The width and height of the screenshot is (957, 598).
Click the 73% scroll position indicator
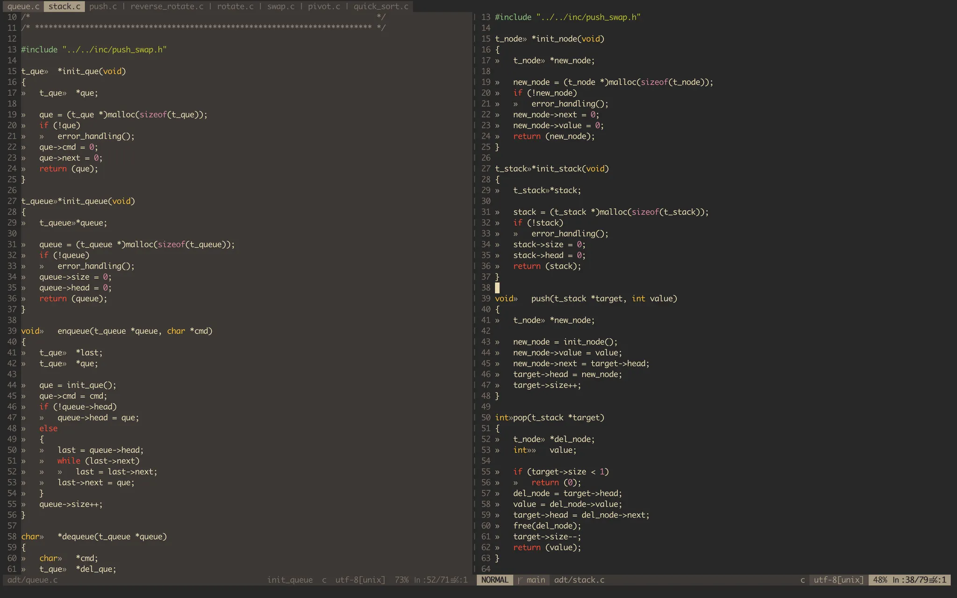coord(401,580)
